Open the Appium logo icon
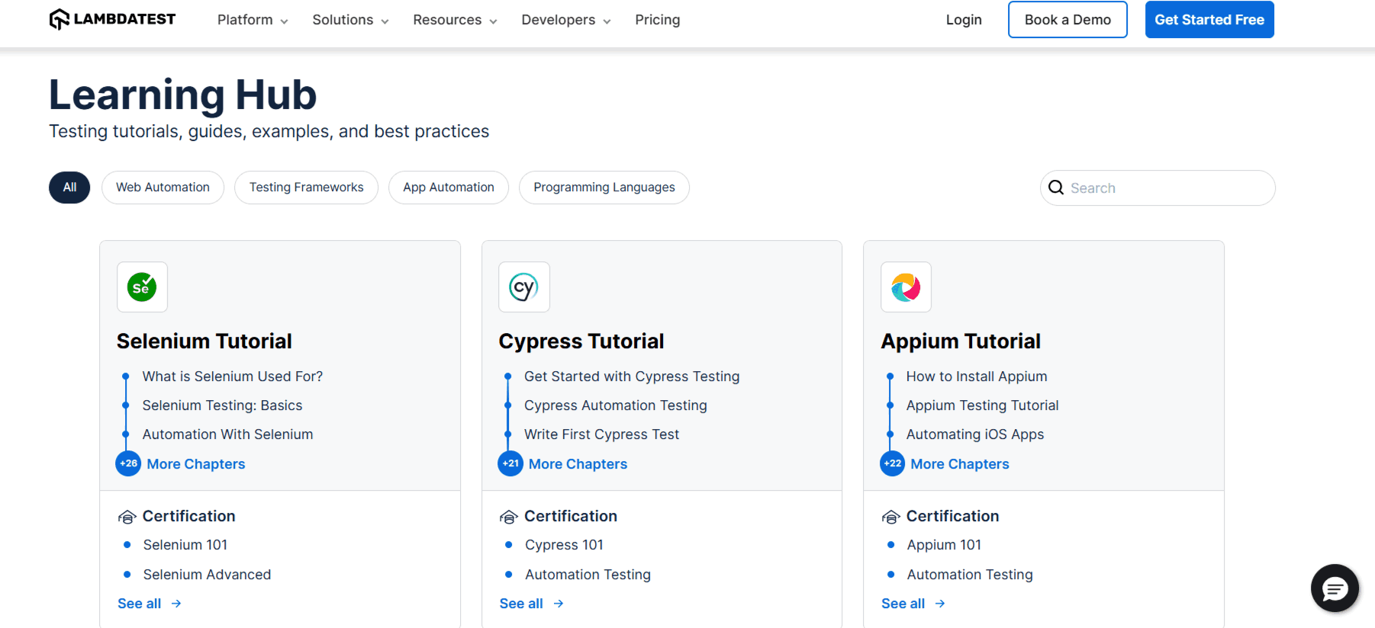The height and width of the screenshot is (628, 1375). [x=906, y=287]
